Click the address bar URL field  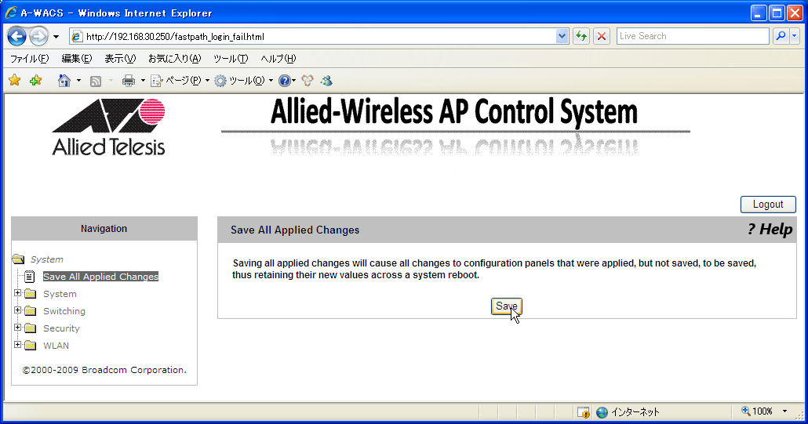(314, 37)
